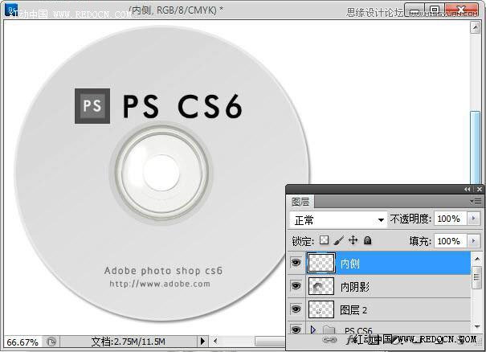Collapse the layers panel to icons

coord(467,189)
